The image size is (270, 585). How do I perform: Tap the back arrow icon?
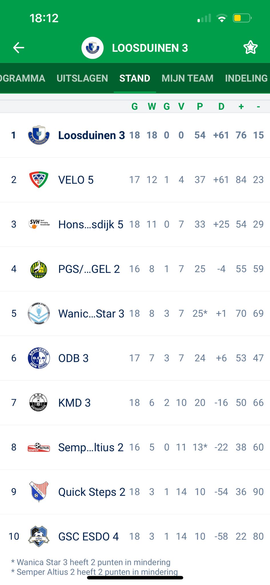tap(19, 48)
